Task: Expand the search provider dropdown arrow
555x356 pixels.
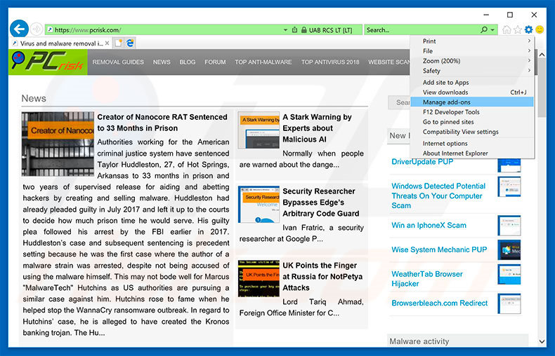Action: tap(492, 30)
